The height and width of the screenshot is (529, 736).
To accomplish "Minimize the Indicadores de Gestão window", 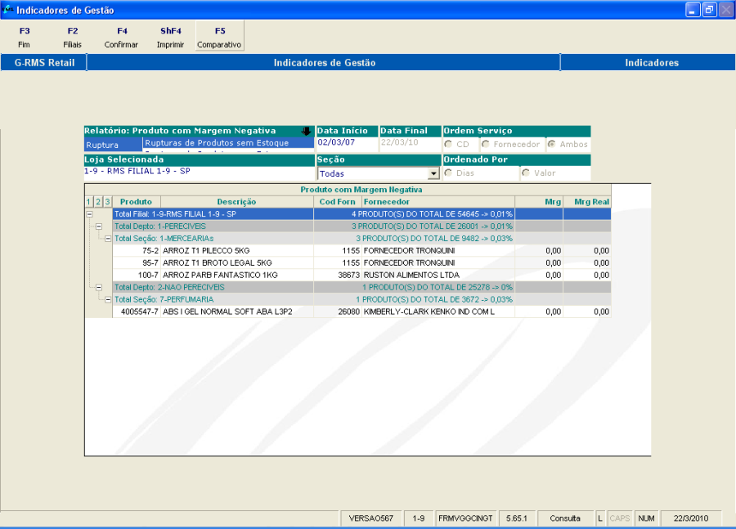I will coord(693,9).
